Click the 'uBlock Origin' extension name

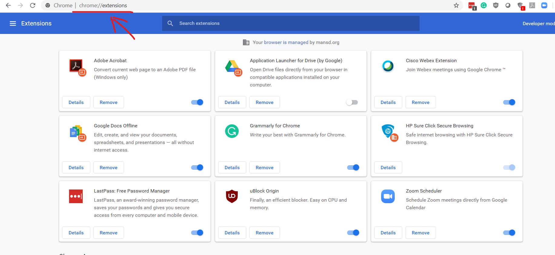click(264, 191)
